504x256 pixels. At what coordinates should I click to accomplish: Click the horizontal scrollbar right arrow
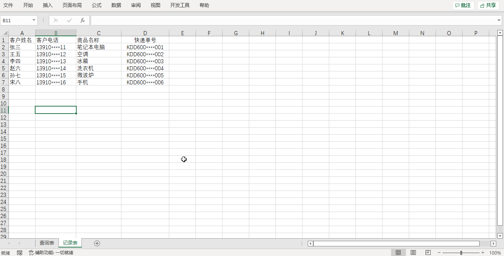pos(494,243)
